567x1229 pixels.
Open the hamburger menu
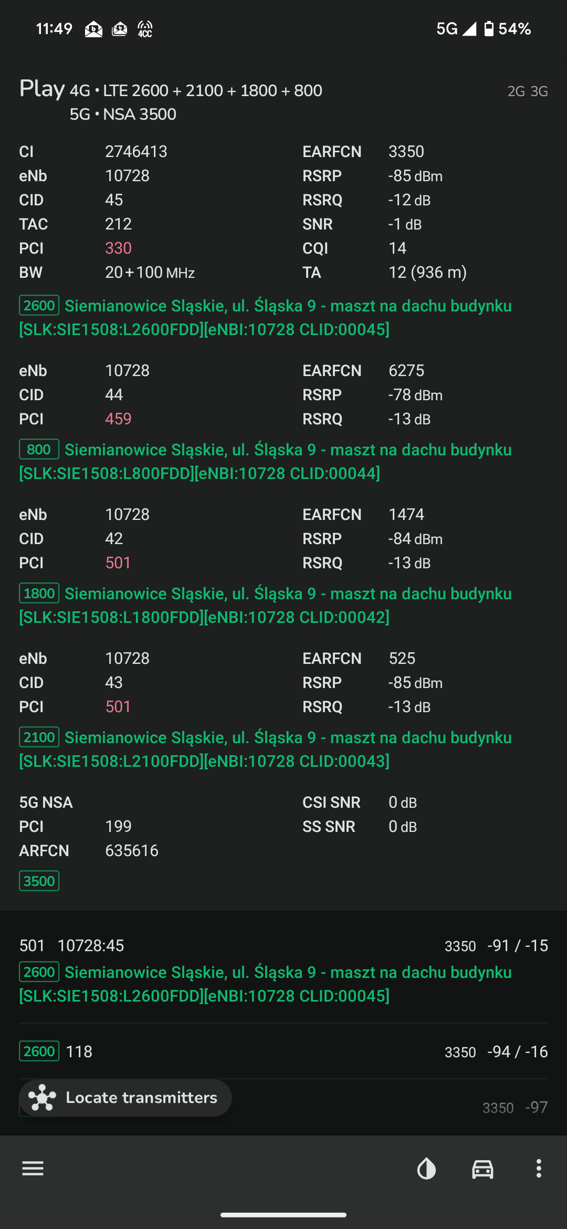(33, 1169)
